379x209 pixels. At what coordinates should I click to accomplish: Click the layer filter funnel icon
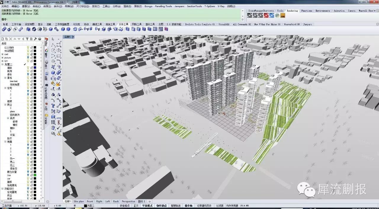point(27,39)
